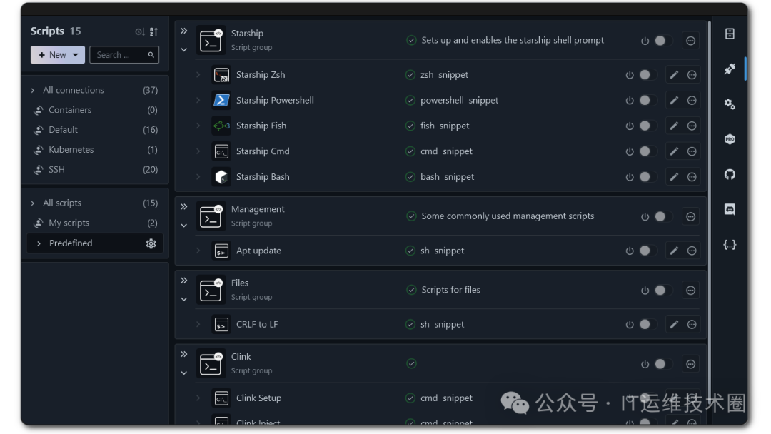Open the GitHub icon in right sidebar
771x434 pixels.
(730, 174)
